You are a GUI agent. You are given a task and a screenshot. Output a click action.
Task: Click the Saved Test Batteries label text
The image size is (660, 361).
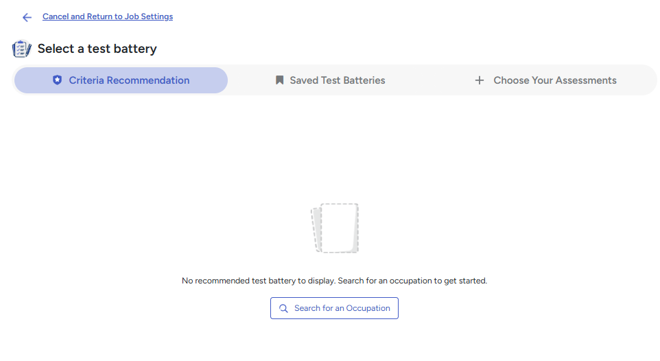[337, 80]
